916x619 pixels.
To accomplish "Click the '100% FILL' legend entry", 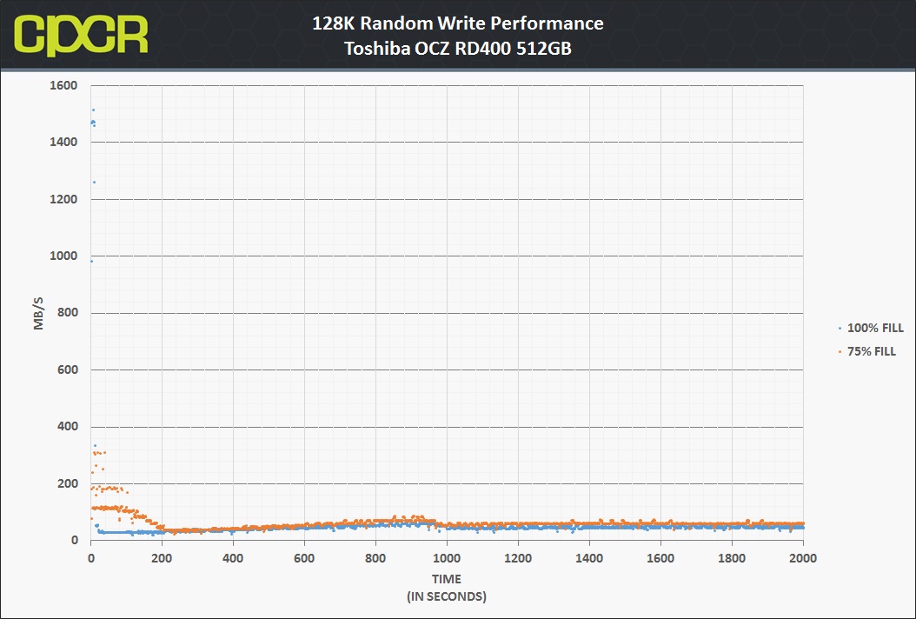I will 875,328.
